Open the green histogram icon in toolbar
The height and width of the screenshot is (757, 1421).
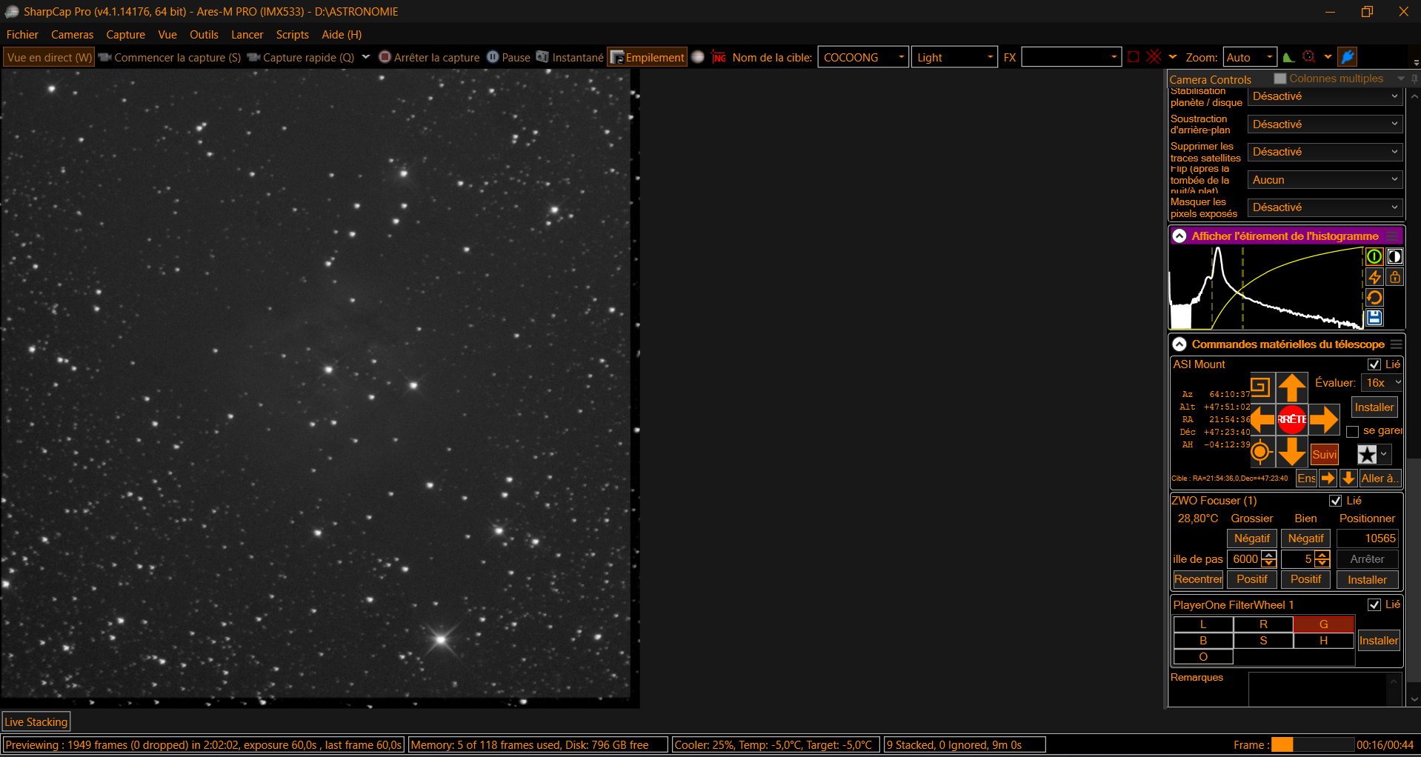(1289, 58)
